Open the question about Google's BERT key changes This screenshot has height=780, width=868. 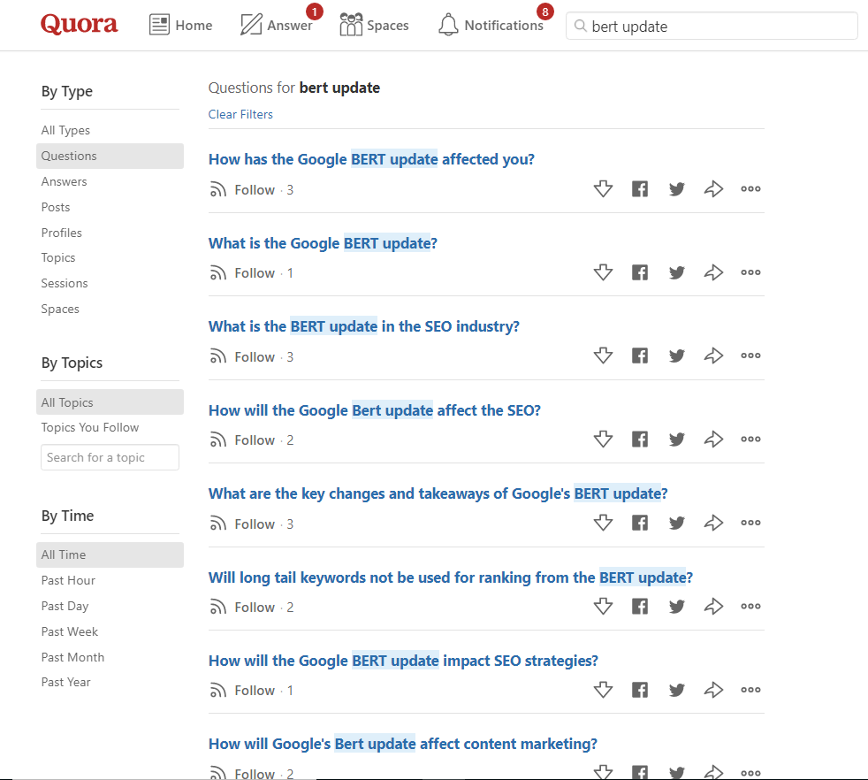(x=438, y=493)
